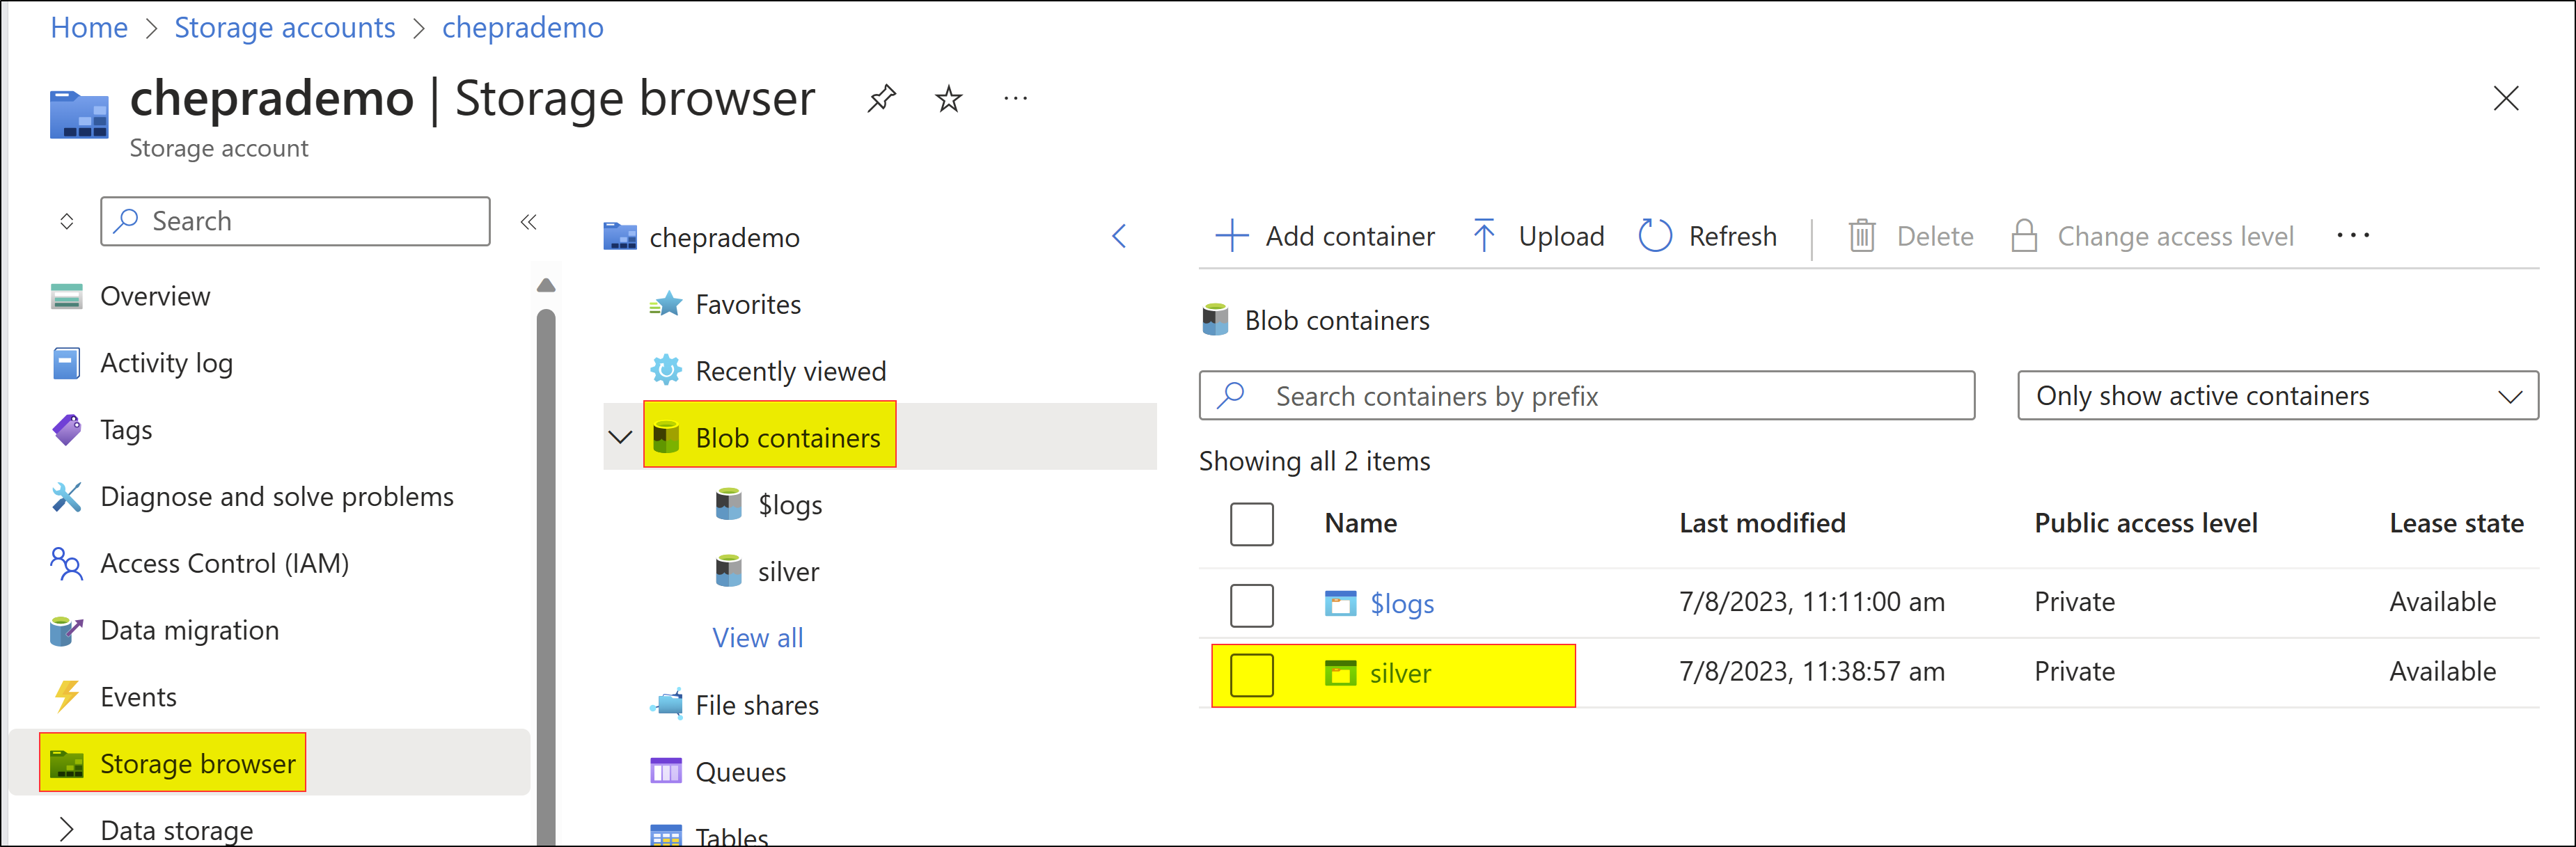Screen dimensions: 2576x847
Task: Open the 'Only show active containers' dropdown
Action: pyautogui.click(x=2277, y=395)
